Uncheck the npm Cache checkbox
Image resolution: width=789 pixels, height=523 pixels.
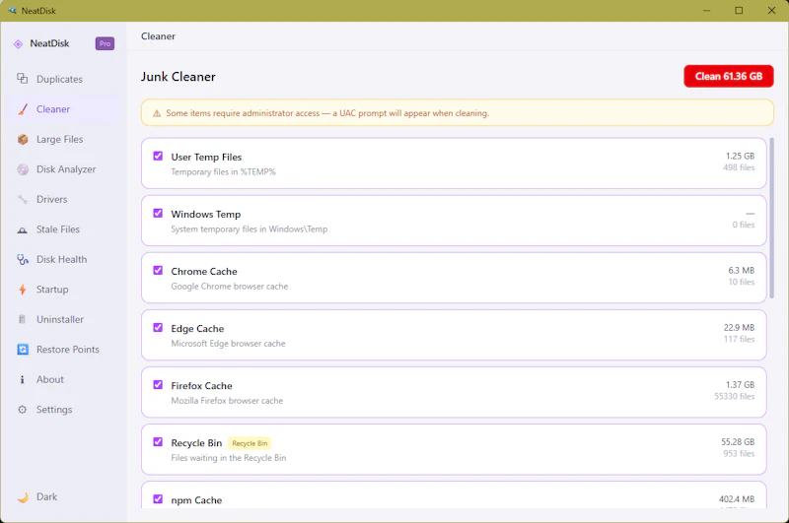coord(158,499)
